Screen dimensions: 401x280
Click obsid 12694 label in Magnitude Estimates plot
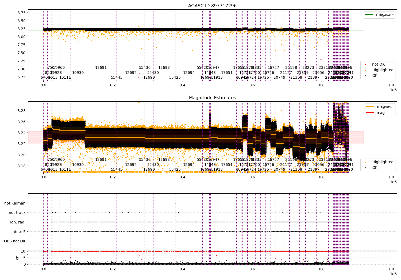click(189, 165)
